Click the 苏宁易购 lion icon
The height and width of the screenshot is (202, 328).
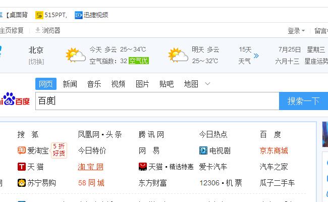coord(22,183)
